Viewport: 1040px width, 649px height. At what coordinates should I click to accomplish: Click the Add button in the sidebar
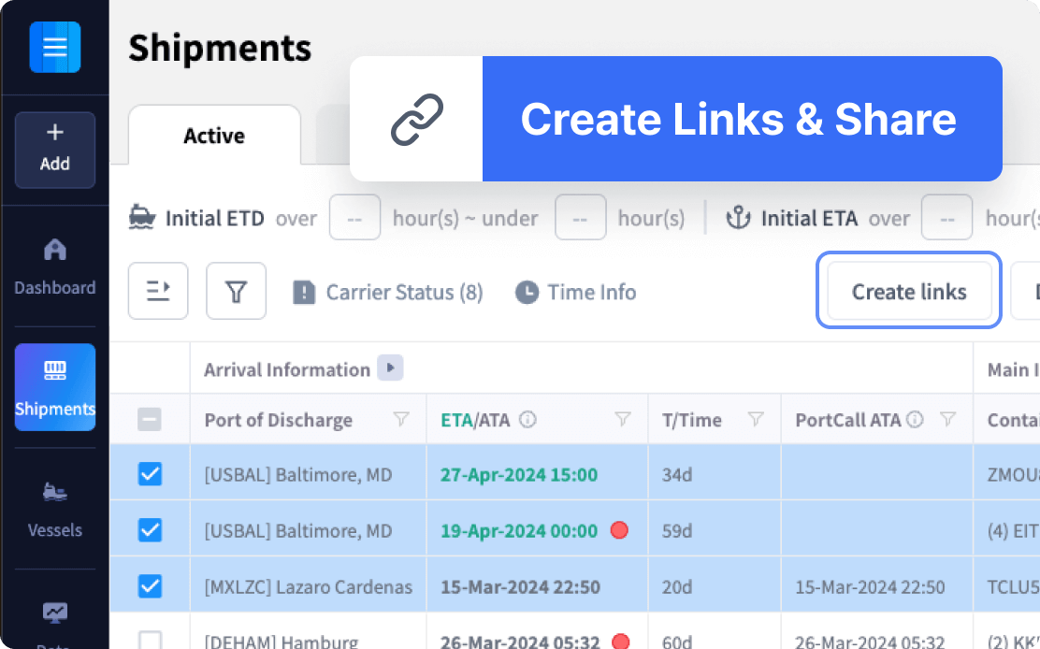(54, 150)
